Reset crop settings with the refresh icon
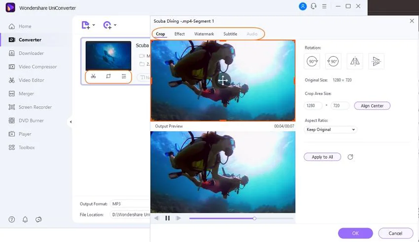 (x=350, y=157)
